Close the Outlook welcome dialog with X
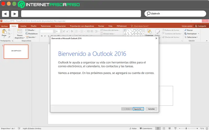The width and height of the screenshot is (209, 130). click(156, 38)
